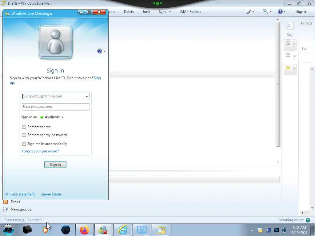Image resolution: width=315 pixels, height=236 pixels.
Task: Open the Privacy statement link
Action: [21, 194]
